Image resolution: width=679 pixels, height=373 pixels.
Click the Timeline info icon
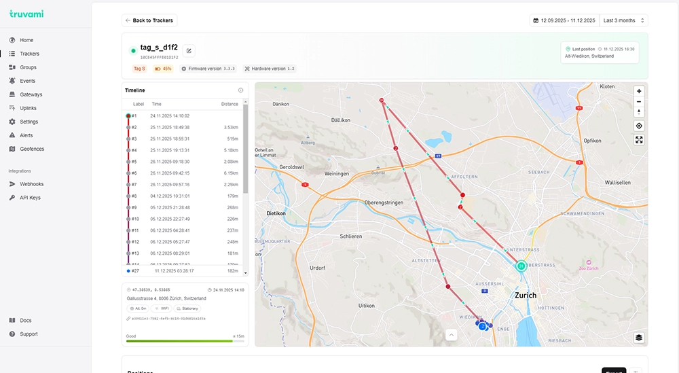click(x=240, y=90)
